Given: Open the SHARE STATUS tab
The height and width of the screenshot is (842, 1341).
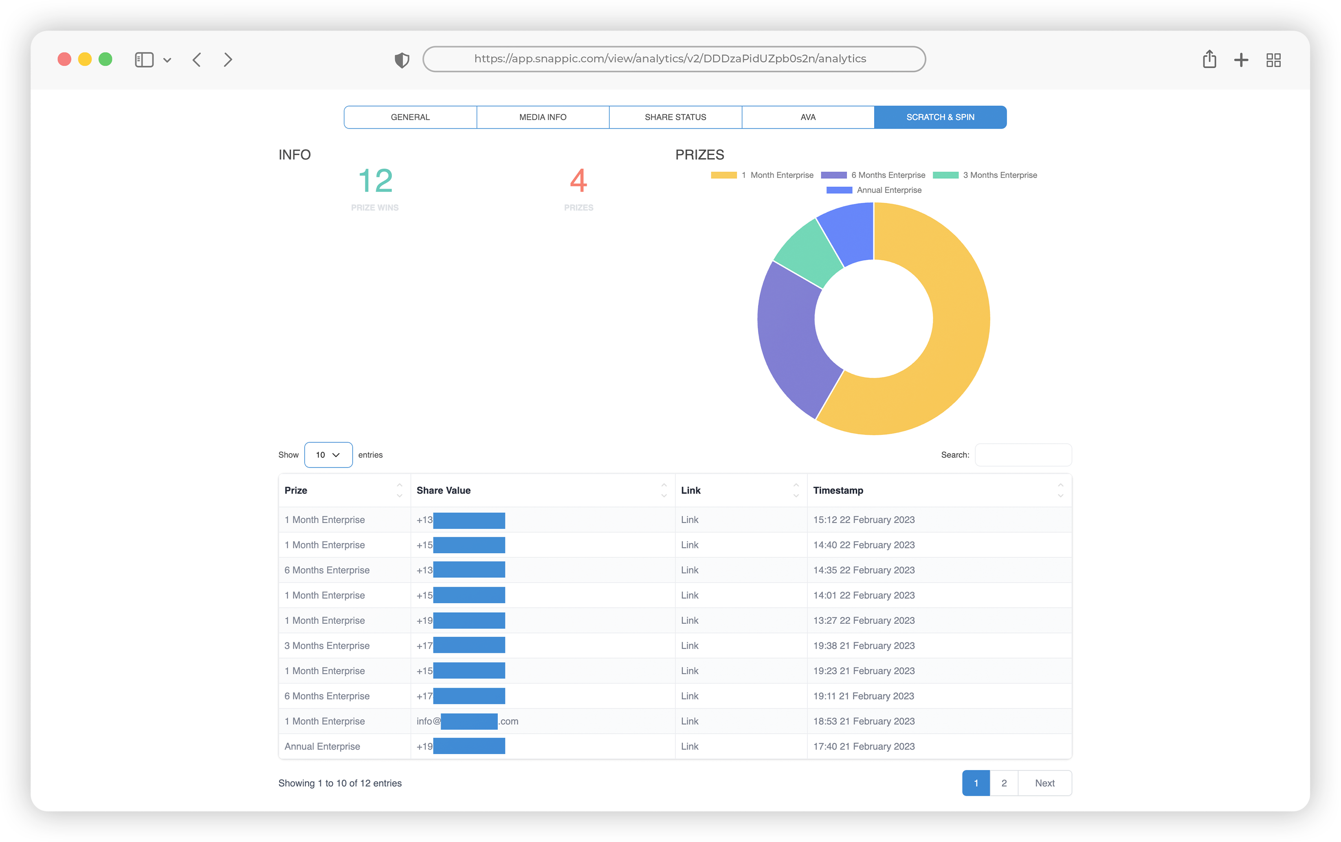Looking at the screenshot, I should [x=675, y=117].
